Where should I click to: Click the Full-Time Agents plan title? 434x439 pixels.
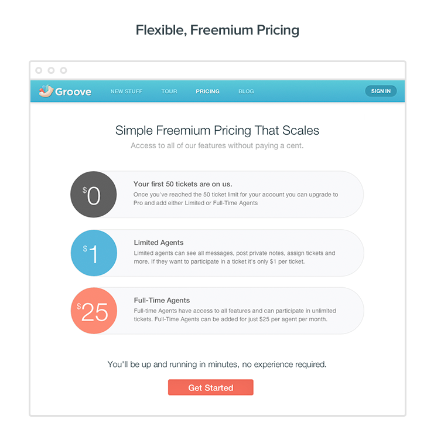pyautogui.click(x=162, y=301)
